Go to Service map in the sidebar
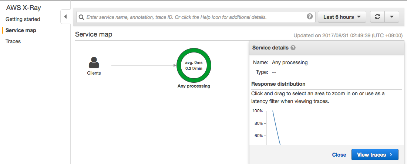407x164 pixels. click(21, 30)
